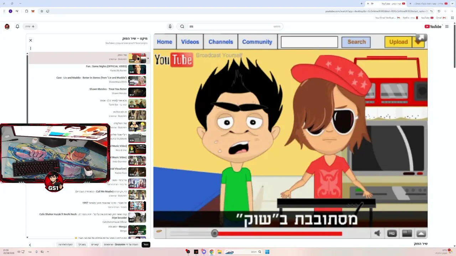Click the Community tab in the video
456x256 pixels.
tap(257, 42)
